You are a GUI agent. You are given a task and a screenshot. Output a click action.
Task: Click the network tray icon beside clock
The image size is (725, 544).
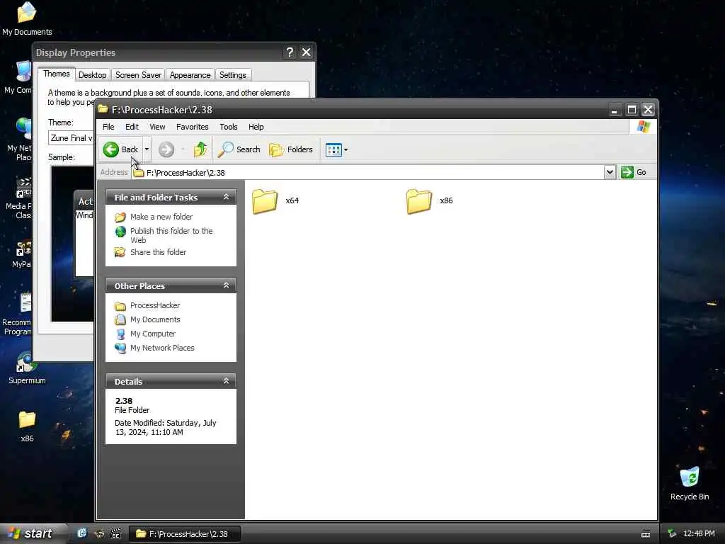click(x=672, y=533)
